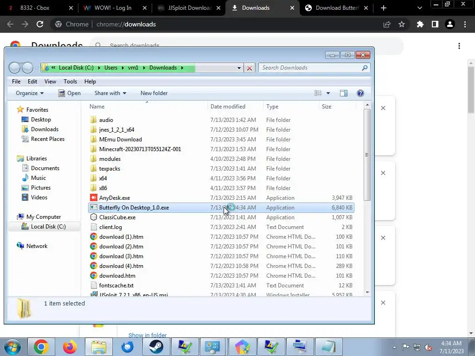Open the Organize dropdown menu

[30, 93]
